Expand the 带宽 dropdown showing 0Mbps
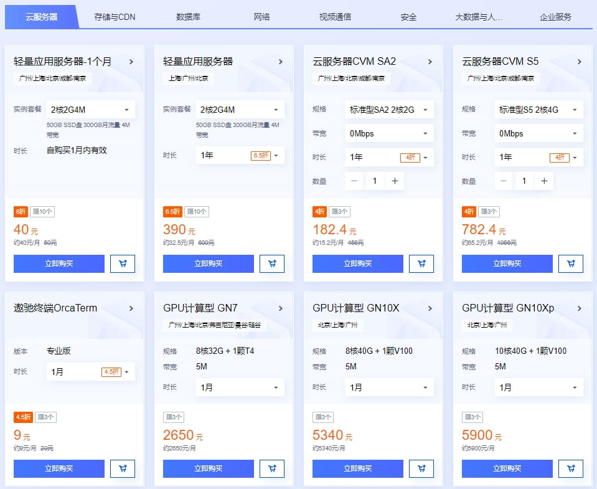597x489 pixels. (x=389, y=133)
